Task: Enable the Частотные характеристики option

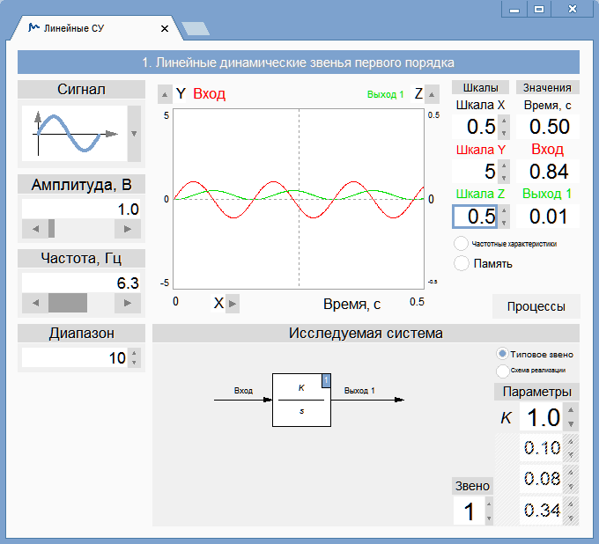Action: (x=462, y=244)
